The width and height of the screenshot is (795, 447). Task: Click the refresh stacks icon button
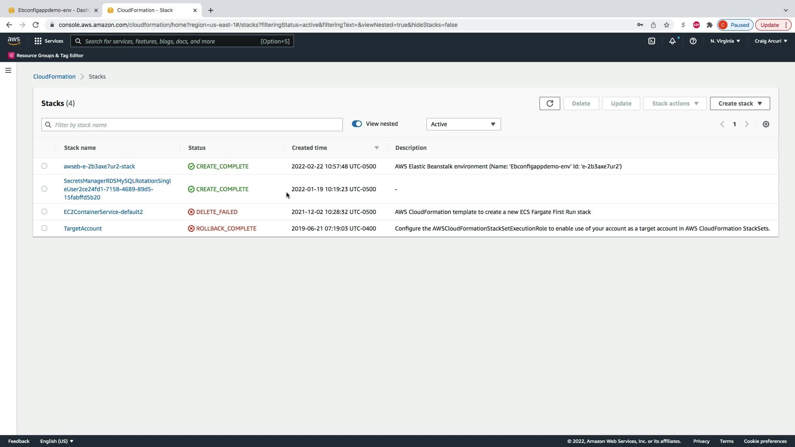[549, 103]
